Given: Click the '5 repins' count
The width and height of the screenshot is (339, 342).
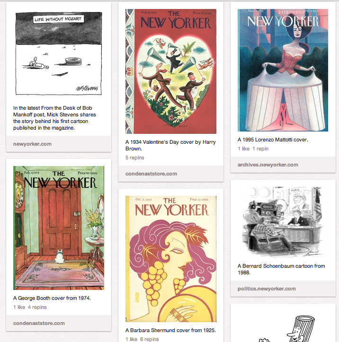Looking at the screenshot, I should [x=134, y=158].
